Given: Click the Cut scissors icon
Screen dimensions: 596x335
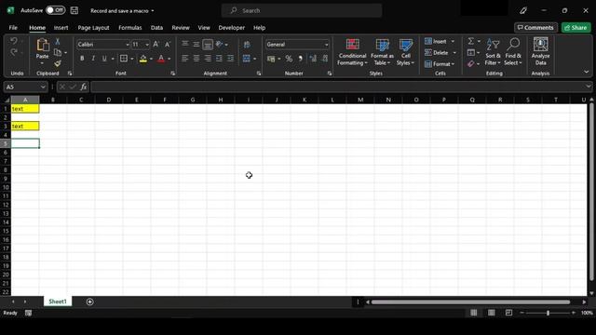Looking at the screenshot, I should point(58,41).
